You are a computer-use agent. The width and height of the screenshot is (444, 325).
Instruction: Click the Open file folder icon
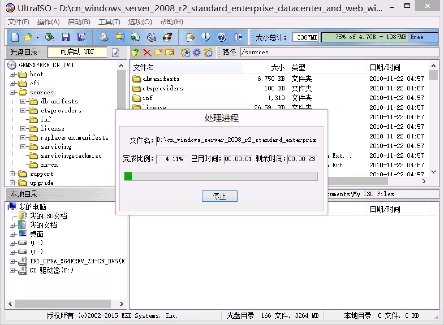pyautogui.click(x=28, y=37)
